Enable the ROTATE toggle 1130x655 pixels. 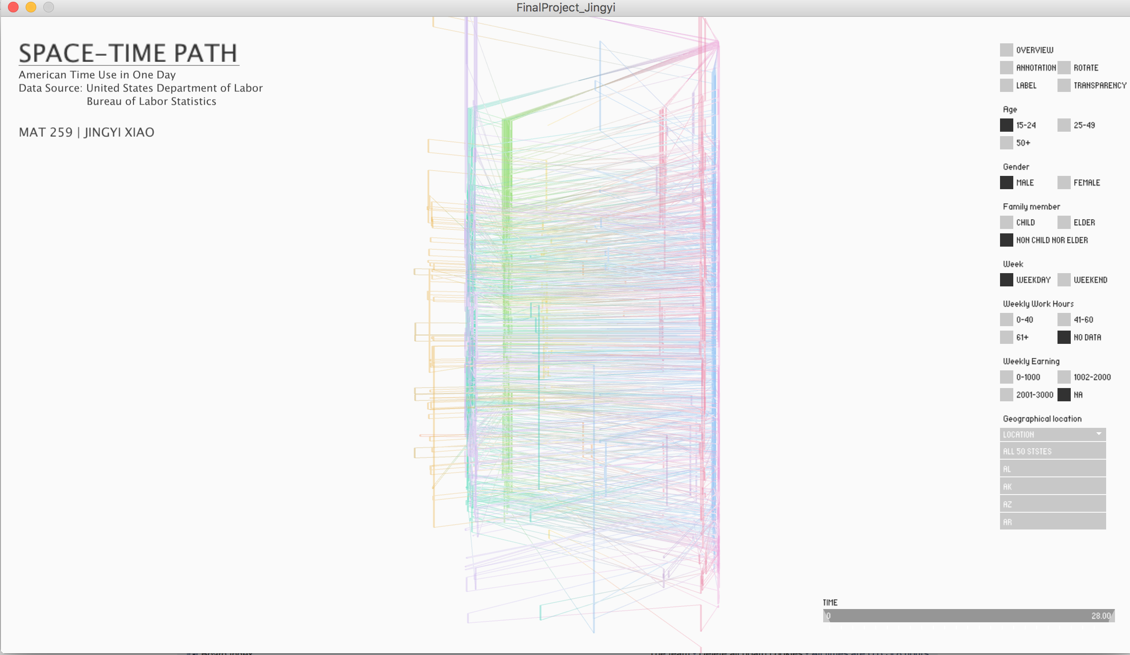(1064, 68)
